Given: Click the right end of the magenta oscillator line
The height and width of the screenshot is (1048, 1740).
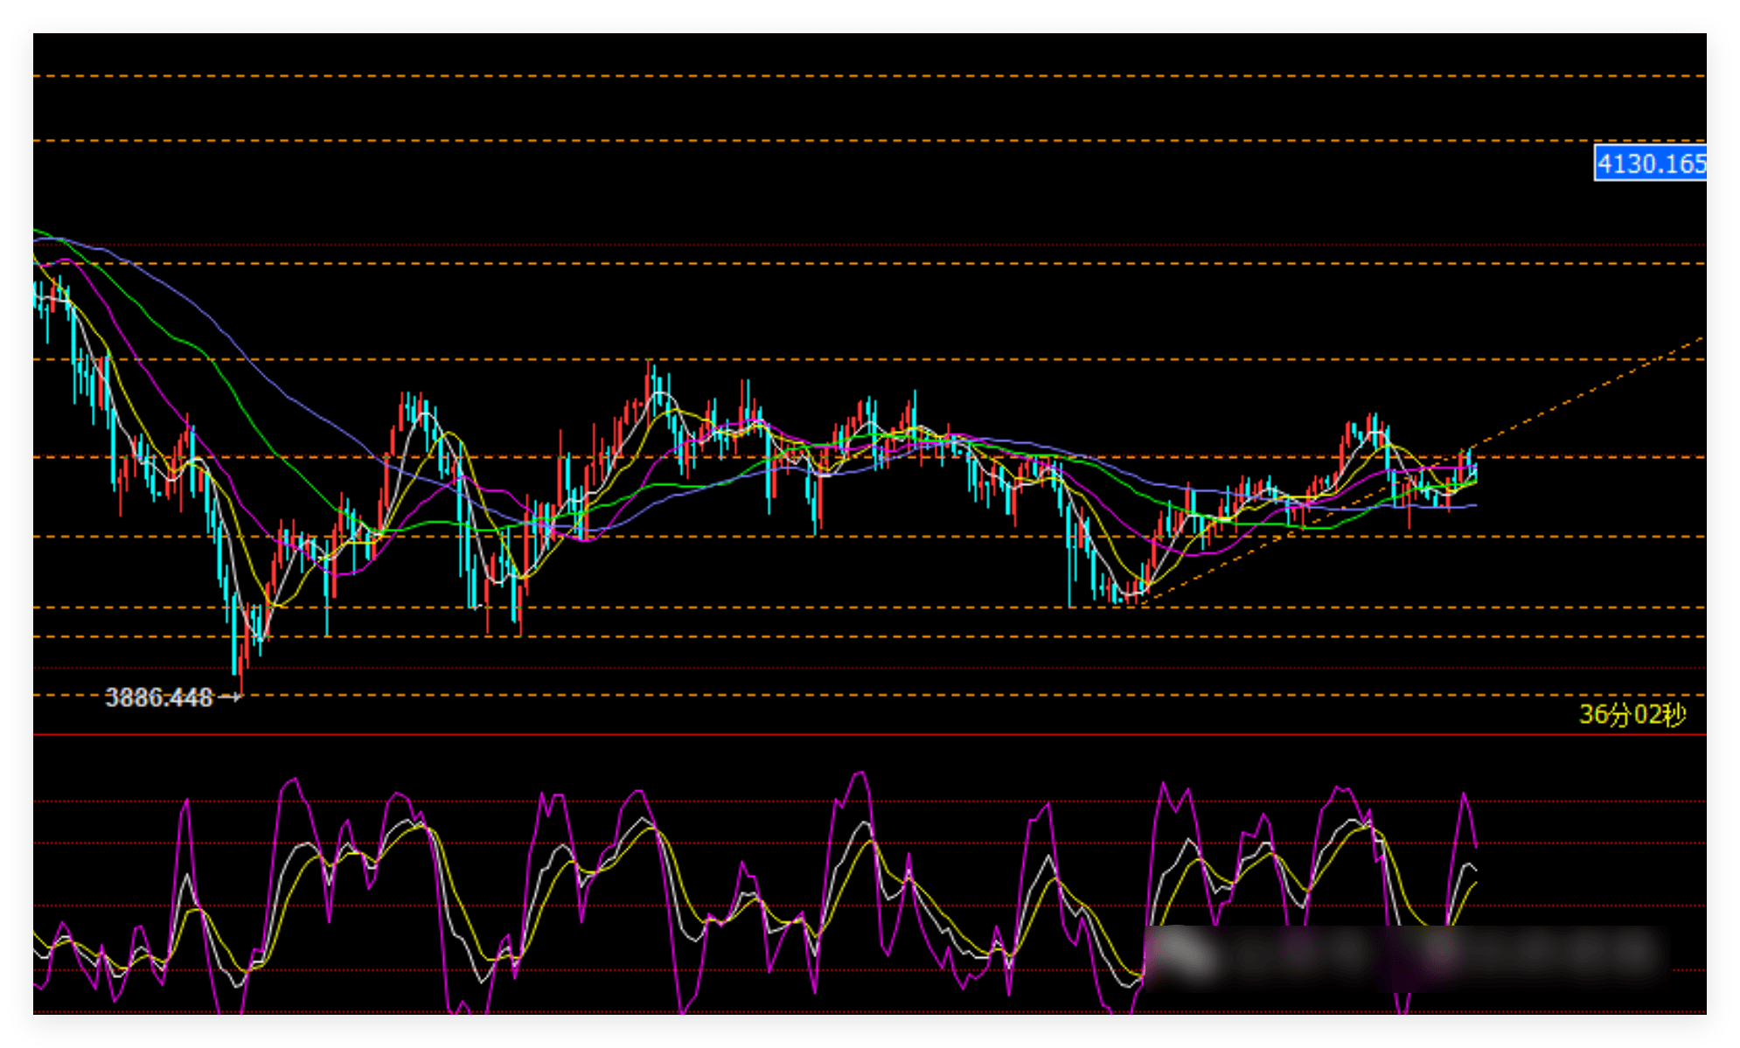Looking at the screenshot, I should pyautogui.click(x=1477, y=846).
